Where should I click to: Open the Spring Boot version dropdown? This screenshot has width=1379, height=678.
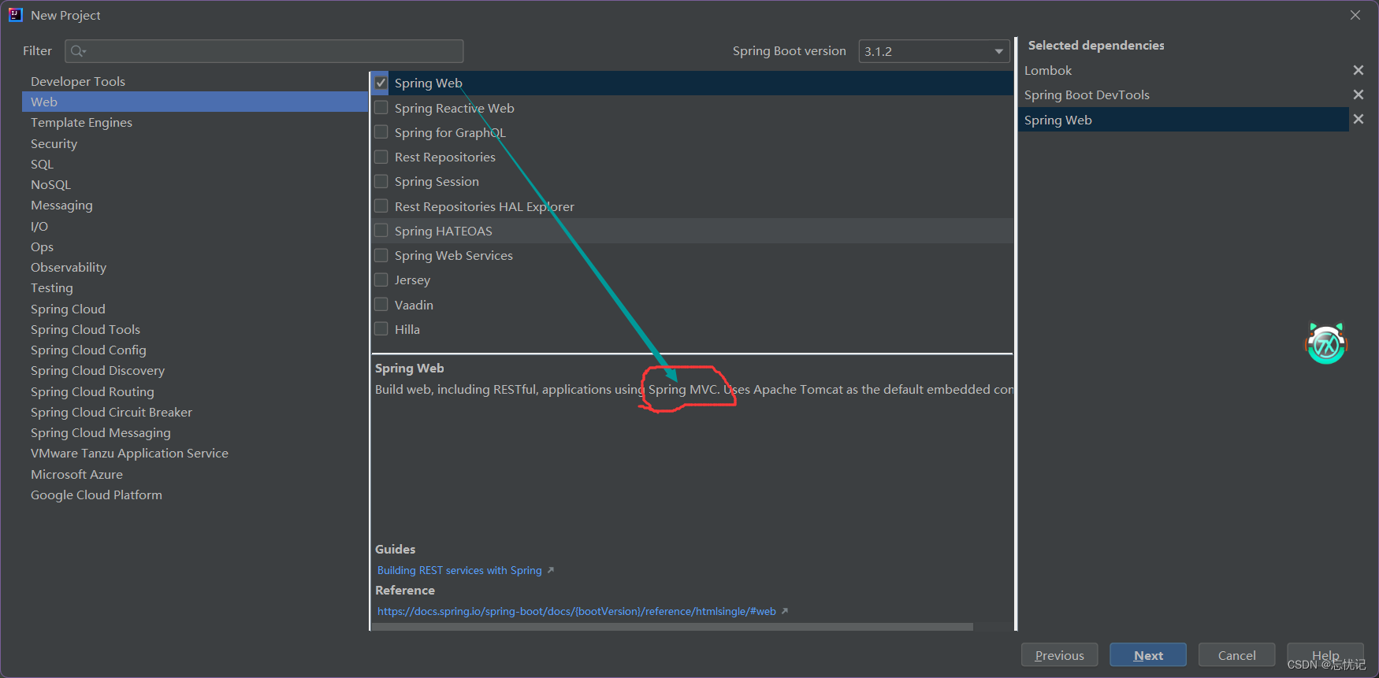934,51
